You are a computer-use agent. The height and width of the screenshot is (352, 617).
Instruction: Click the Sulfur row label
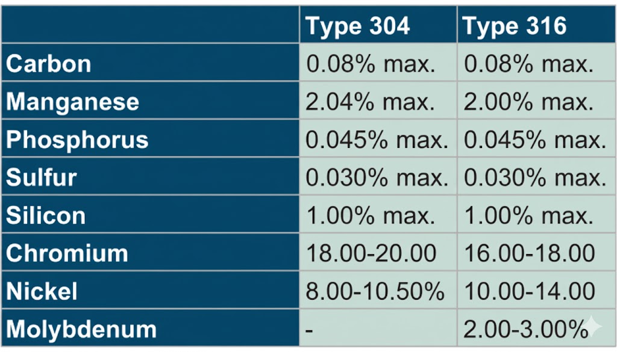(x=41, y=178)
